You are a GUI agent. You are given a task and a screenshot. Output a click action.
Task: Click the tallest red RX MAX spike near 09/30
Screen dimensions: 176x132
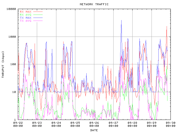[167, 26]
